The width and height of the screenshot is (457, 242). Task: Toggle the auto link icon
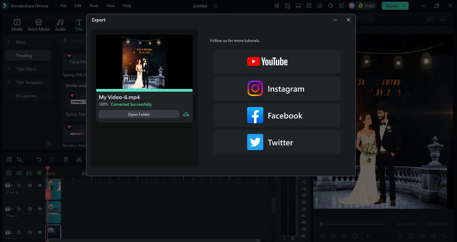(x=19, y=173)
